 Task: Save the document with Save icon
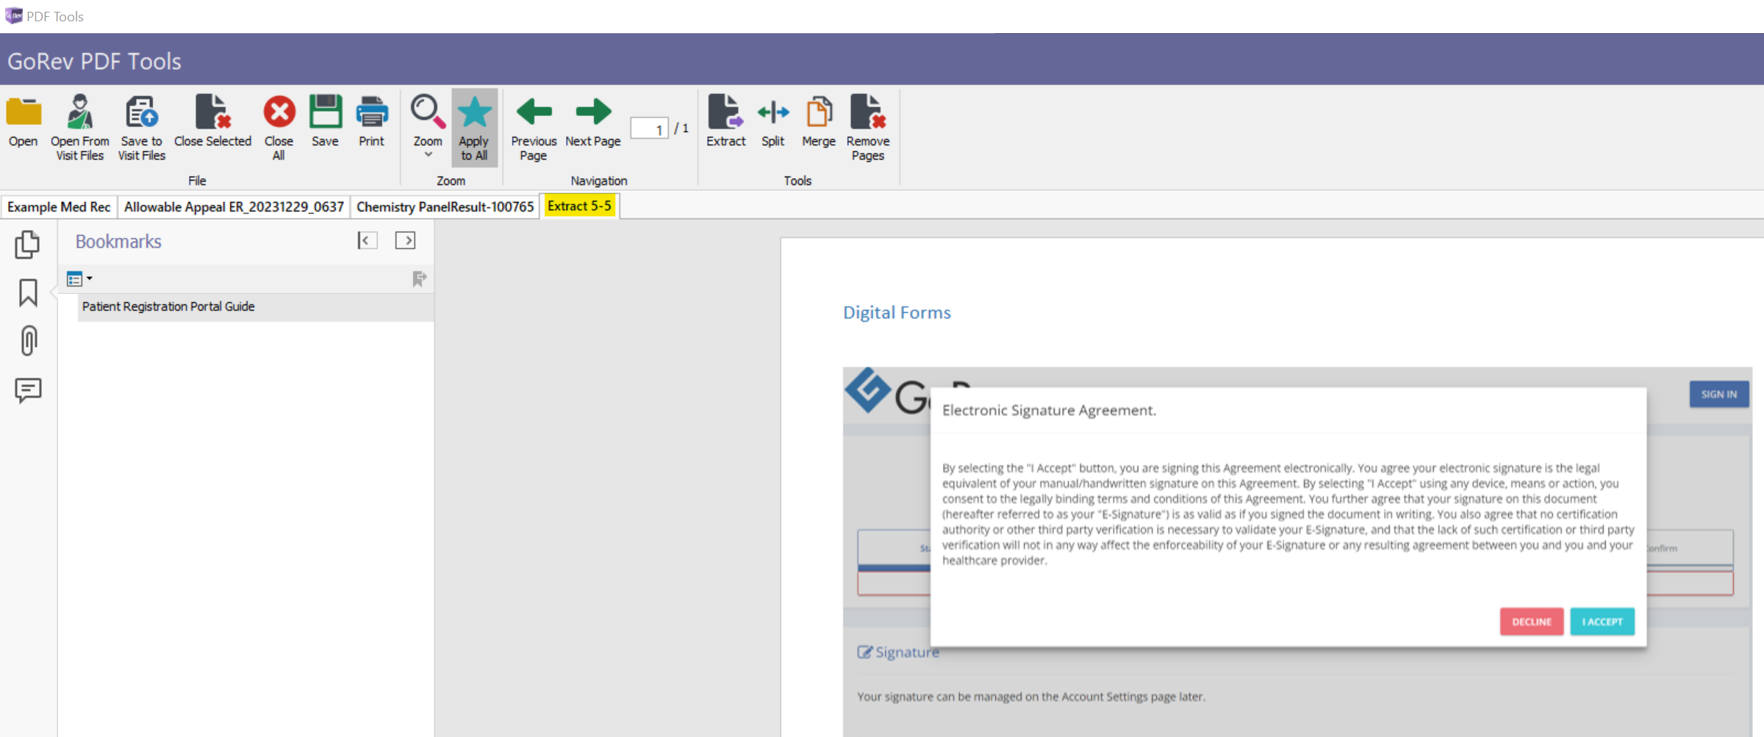pos(325,122)
